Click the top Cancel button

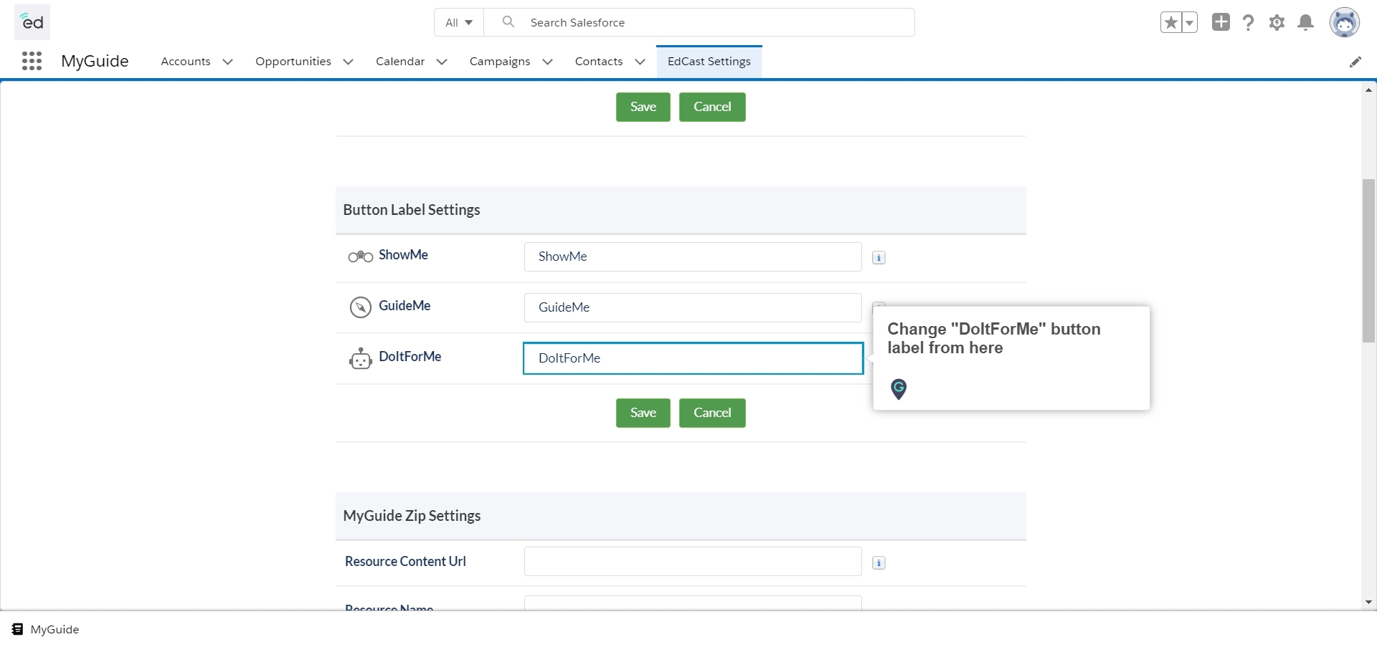[712, 107]
